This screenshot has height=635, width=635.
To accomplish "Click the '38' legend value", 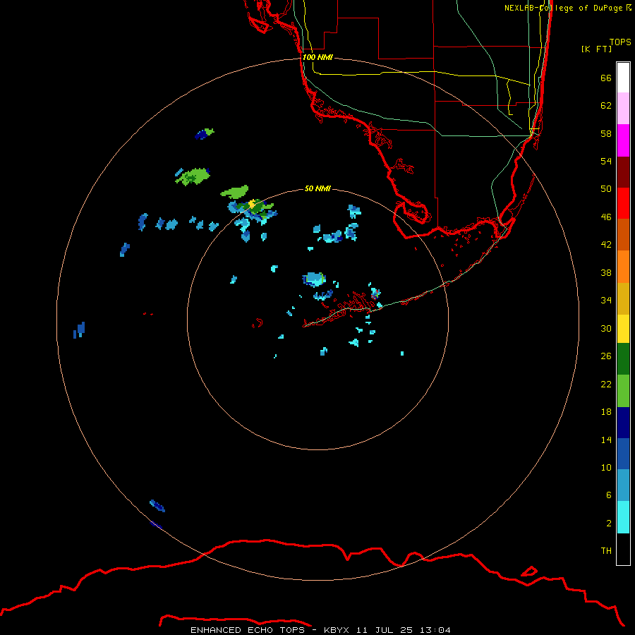I will pyautogui.click(x=606, y=272).
